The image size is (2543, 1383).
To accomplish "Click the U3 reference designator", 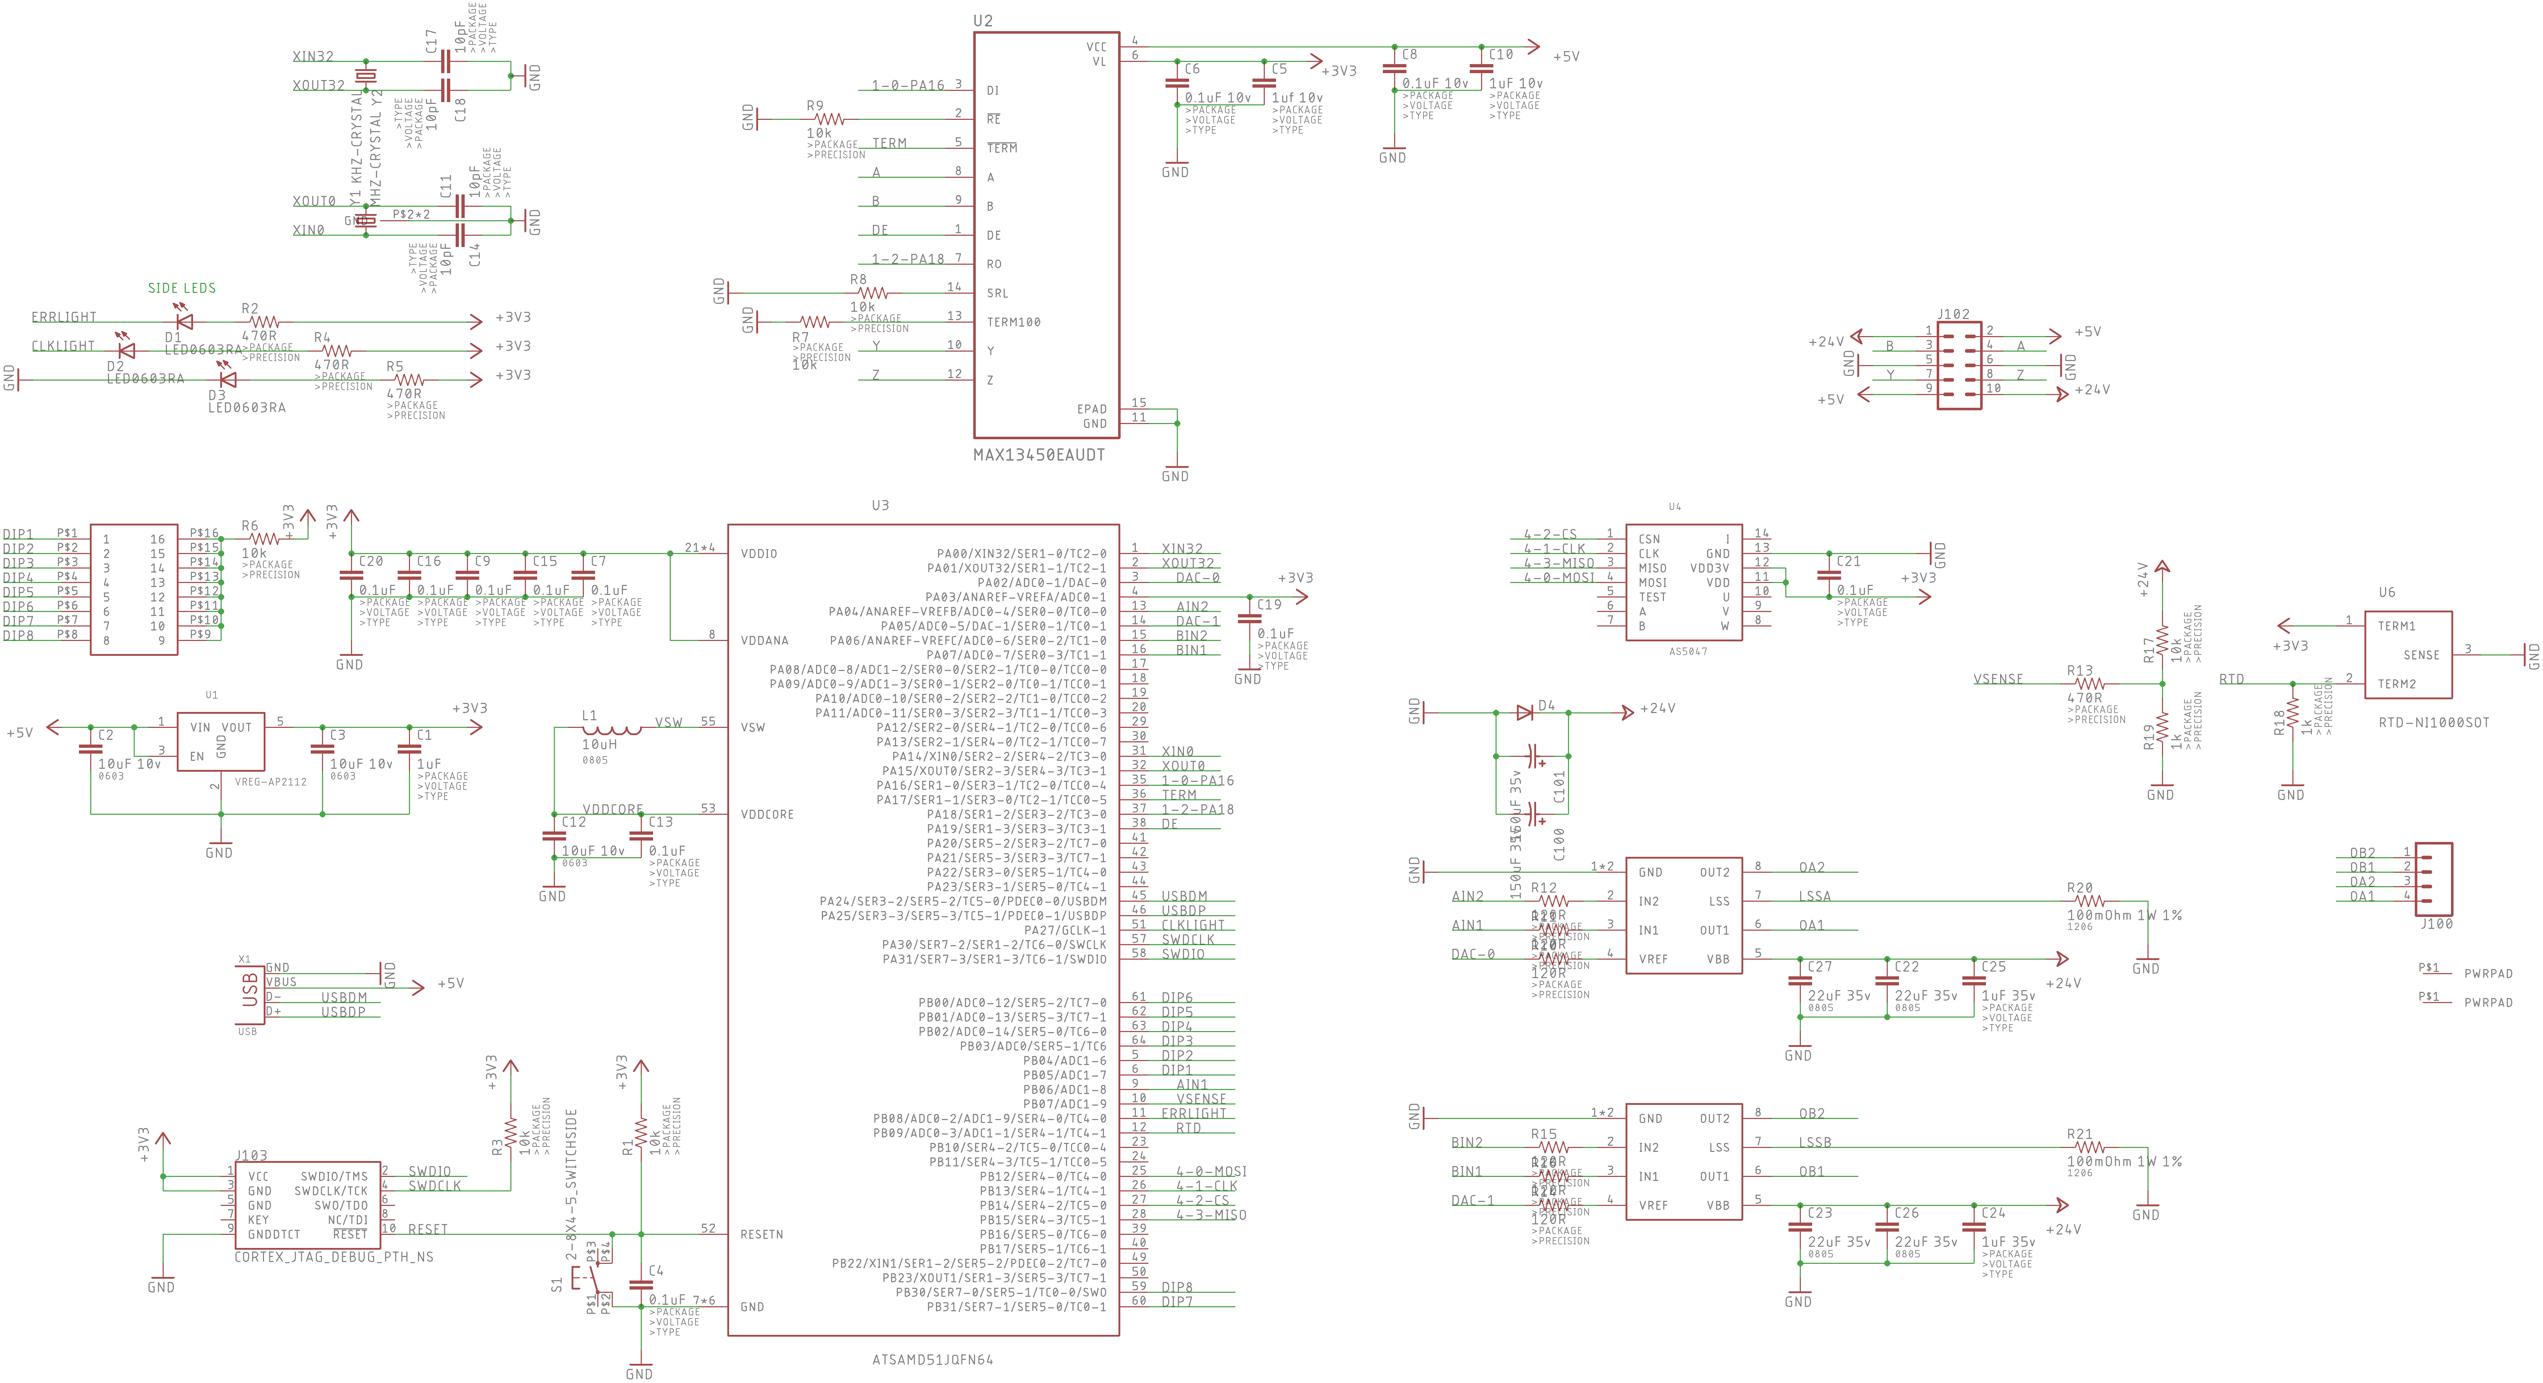I will click(x=881, y=506).
